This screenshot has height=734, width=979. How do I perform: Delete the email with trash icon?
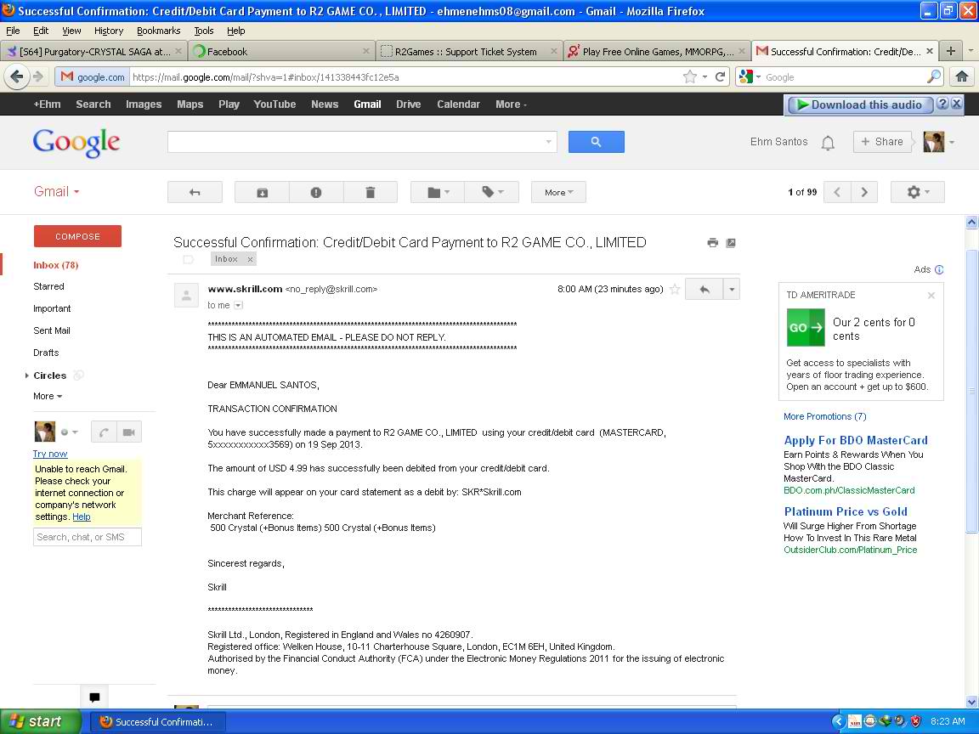coord(370,193)
